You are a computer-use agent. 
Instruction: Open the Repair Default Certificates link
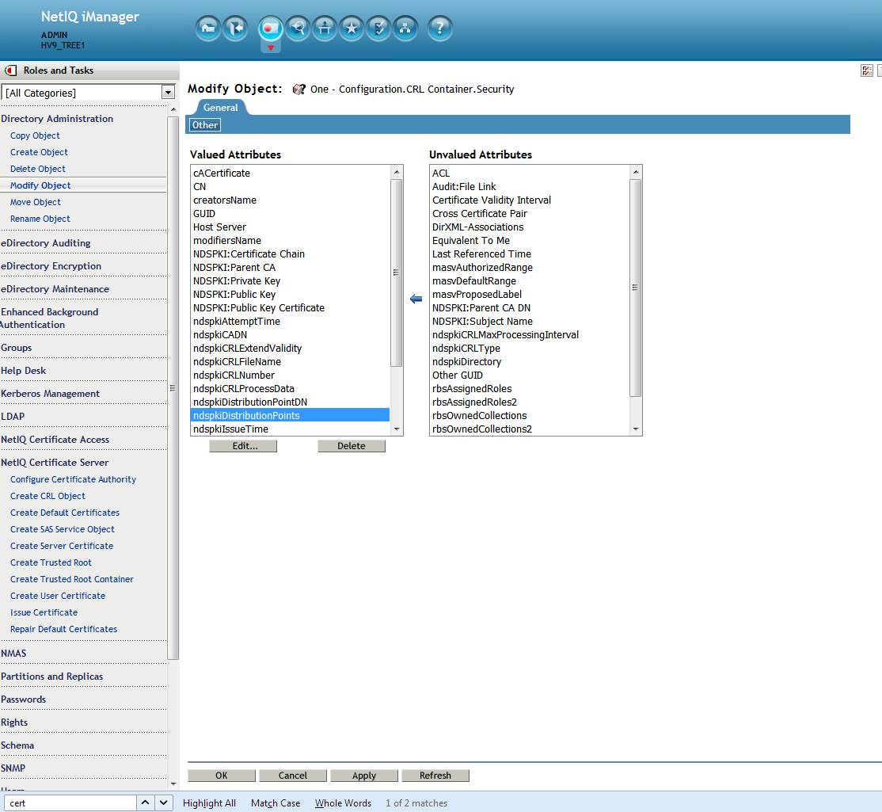(63, 629)
